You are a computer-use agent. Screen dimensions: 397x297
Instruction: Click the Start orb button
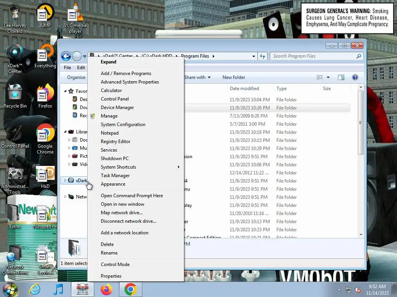(10, 289)
